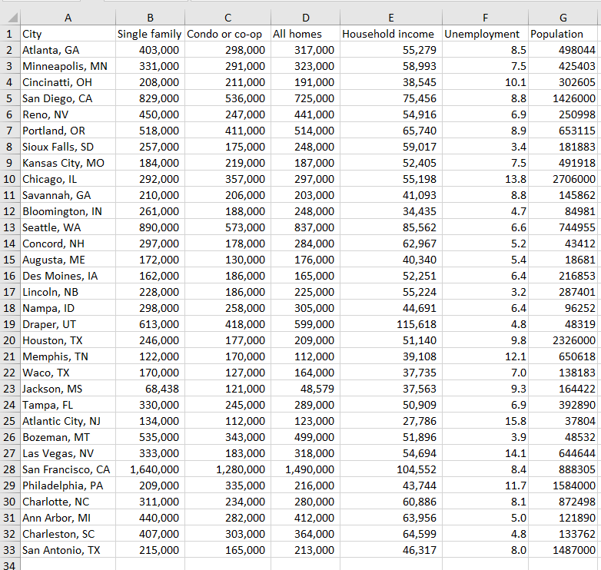Viewport: 601px width, 570px height.
Task: Click all homes value 48,579
Action: pos(305,389)
